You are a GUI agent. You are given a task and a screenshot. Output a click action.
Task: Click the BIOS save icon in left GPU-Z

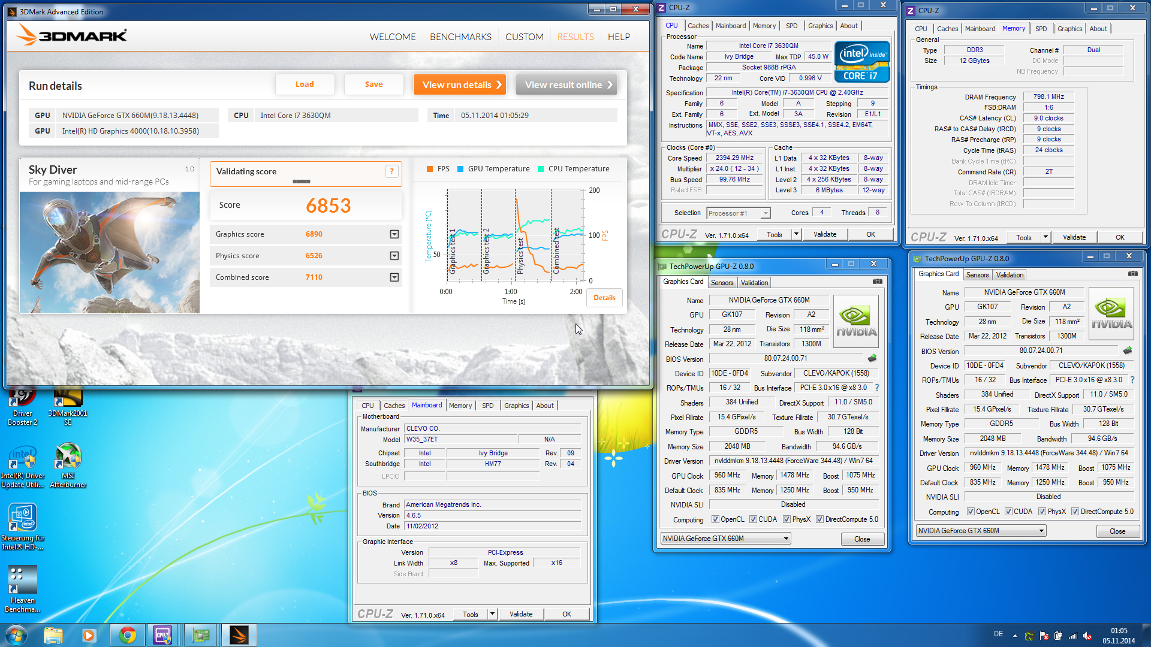click(x=872, y=358)
